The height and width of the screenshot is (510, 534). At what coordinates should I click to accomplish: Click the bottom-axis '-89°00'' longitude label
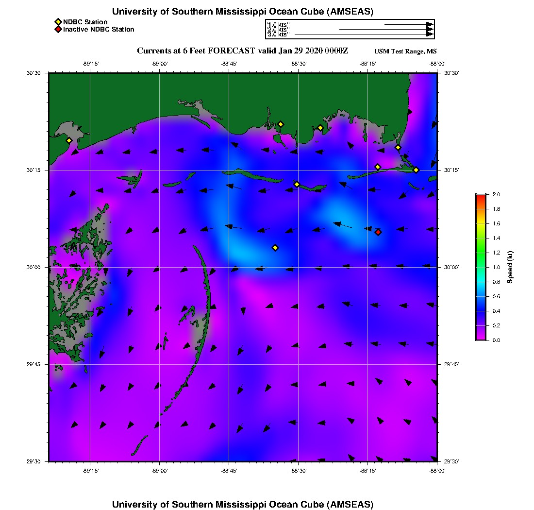coord(160,471)
